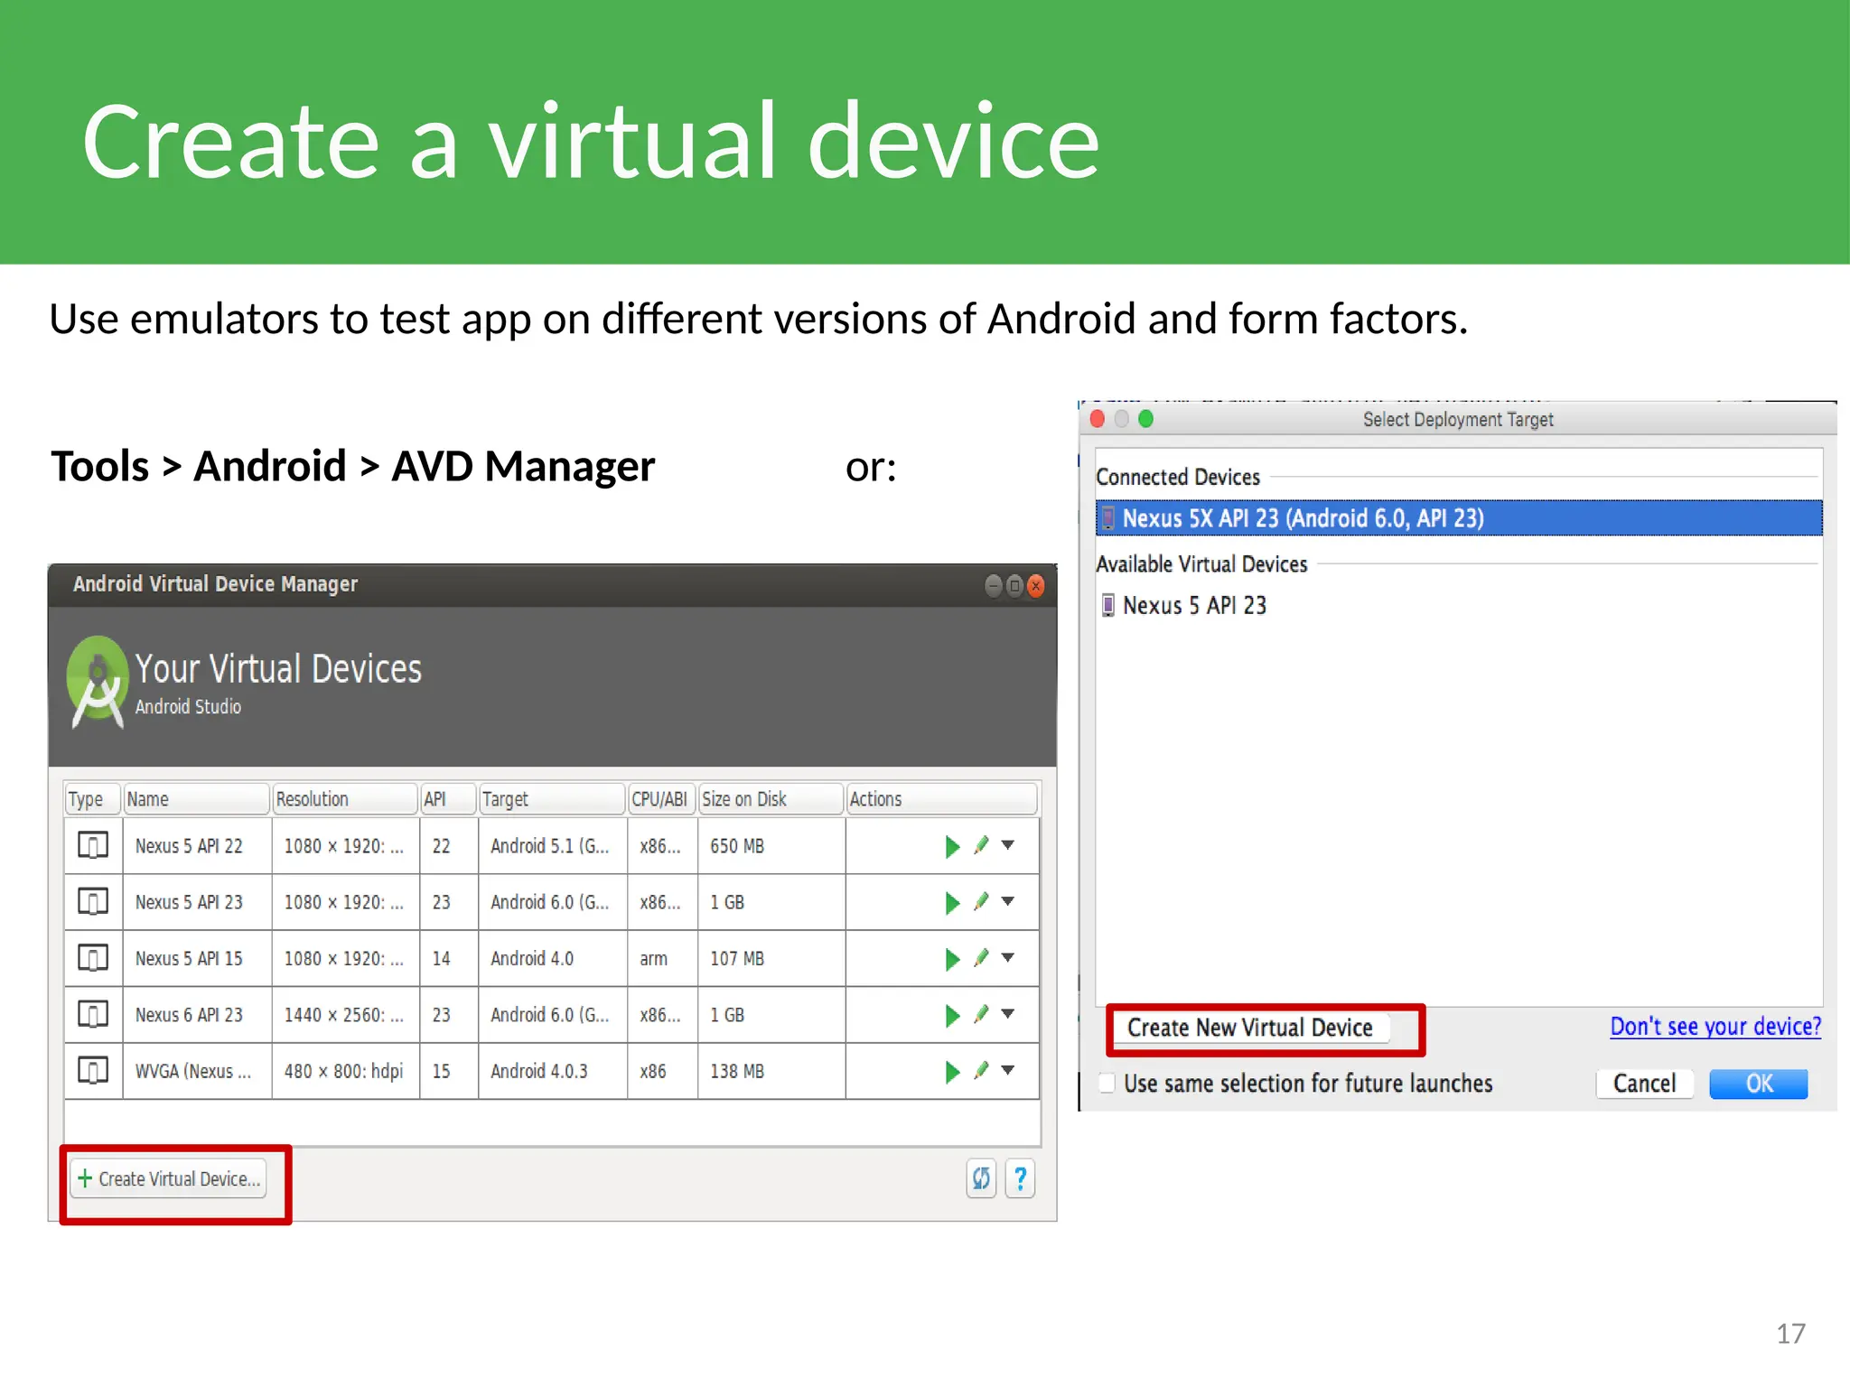Sort by the CPU/ABI column header
This screenshot has height=1387, width=1850.
pyautogui.click(x=662, y=799)
